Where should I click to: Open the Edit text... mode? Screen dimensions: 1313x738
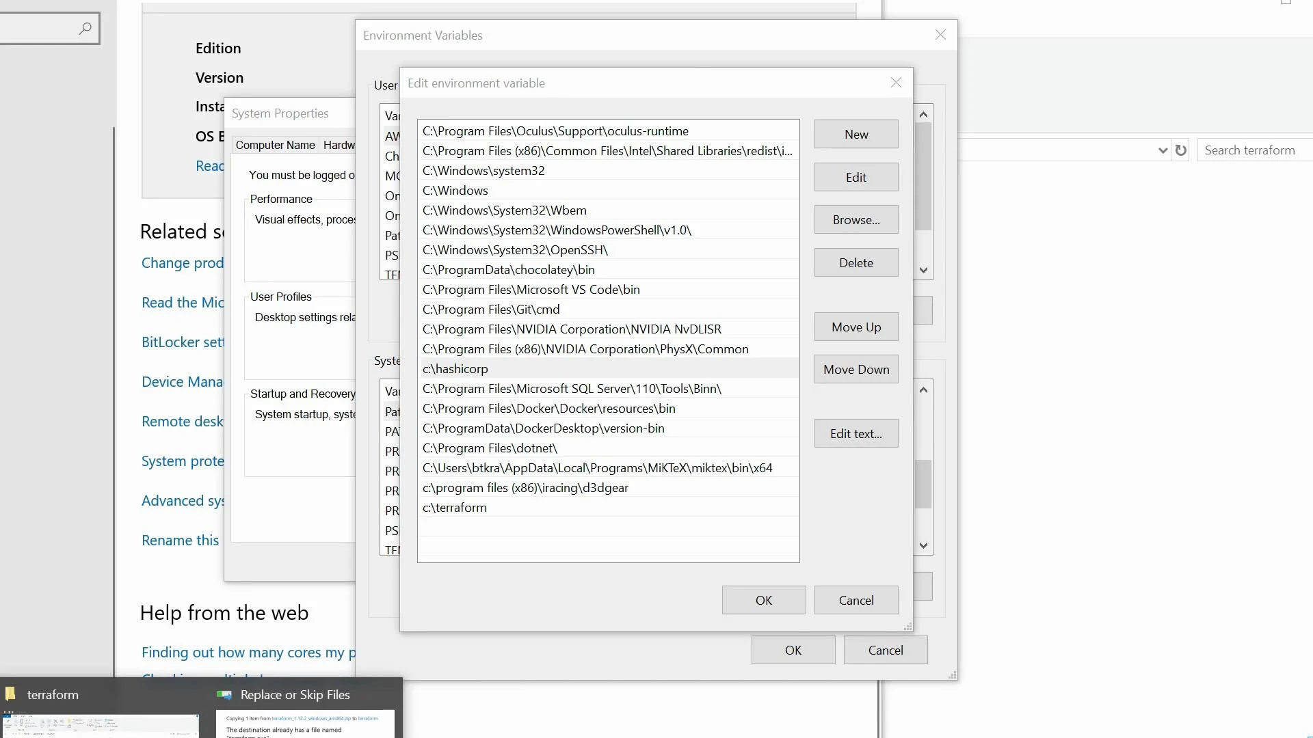(x=856, y=433)
